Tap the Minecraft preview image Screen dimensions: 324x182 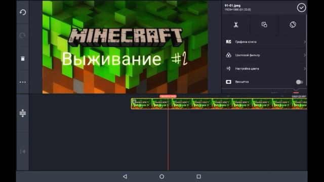tap(125, 47)
